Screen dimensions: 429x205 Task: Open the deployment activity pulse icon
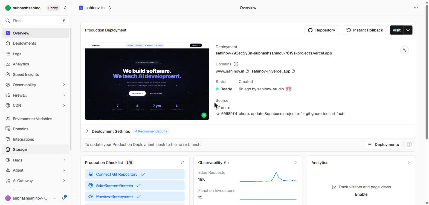405,50
